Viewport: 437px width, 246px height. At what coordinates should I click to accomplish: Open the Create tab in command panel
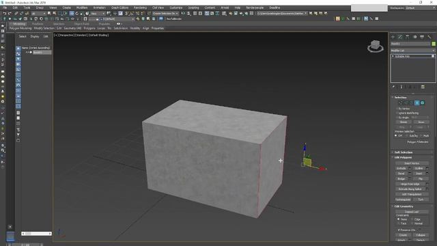(x=393, y=37)
